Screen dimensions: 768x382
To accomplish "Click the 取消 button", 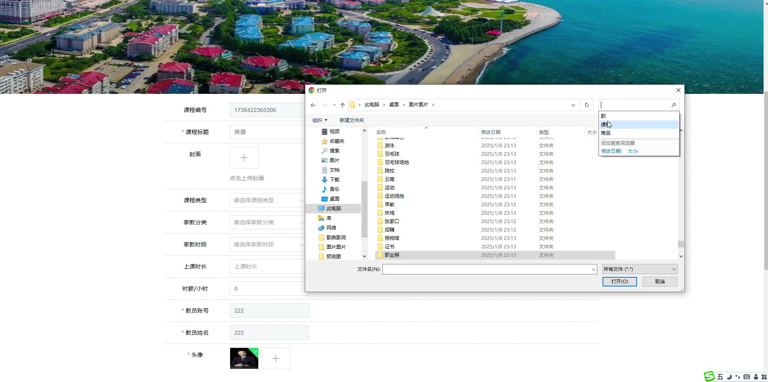I will point(660,282).
